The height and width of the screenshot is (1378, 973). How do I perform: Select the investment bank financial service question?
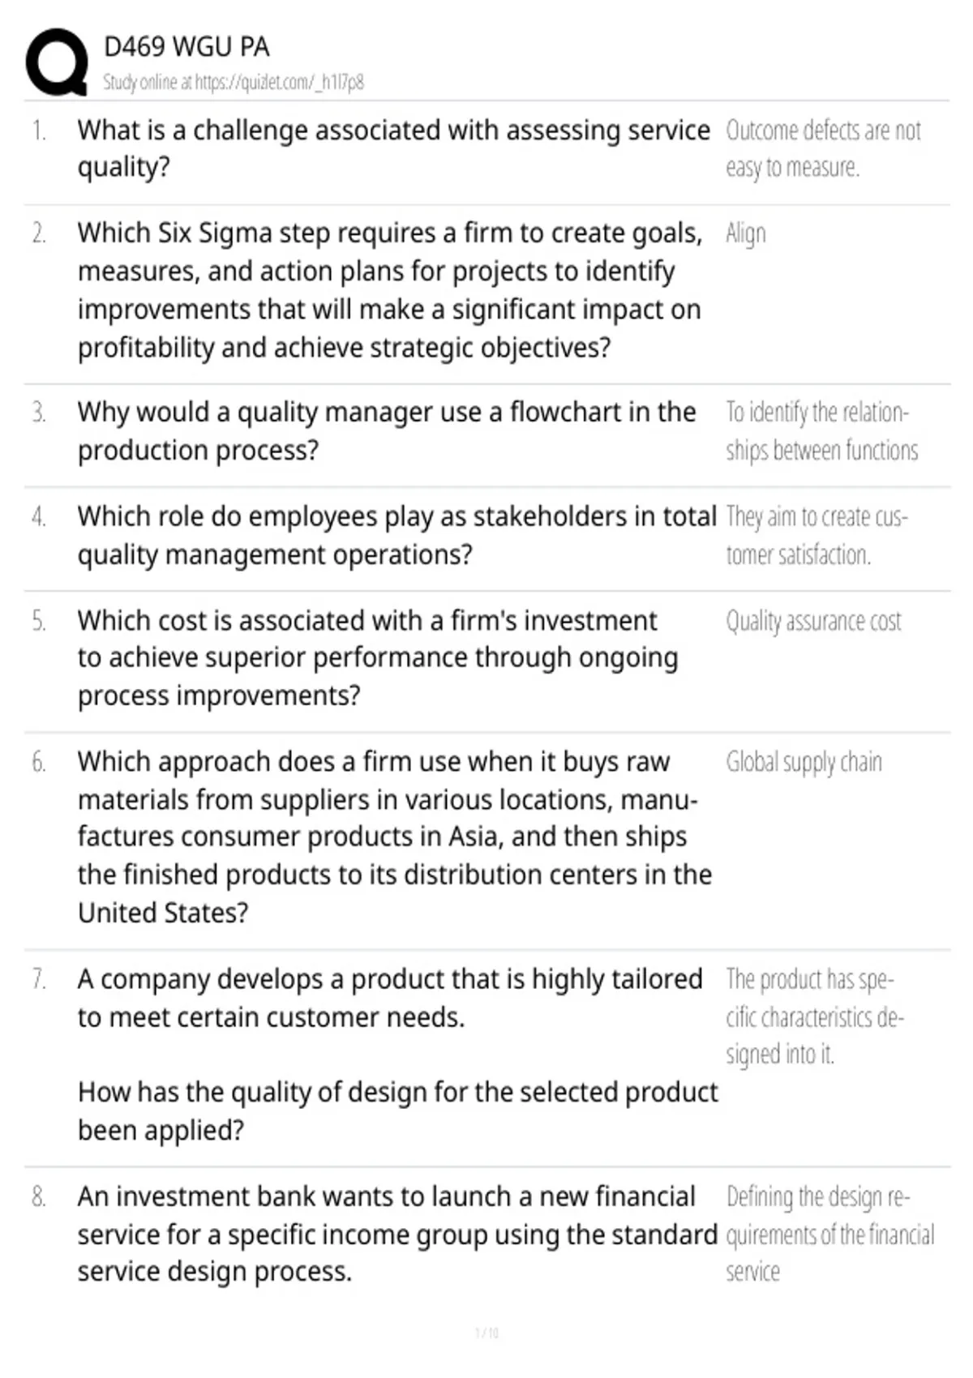pos(396,1234)
